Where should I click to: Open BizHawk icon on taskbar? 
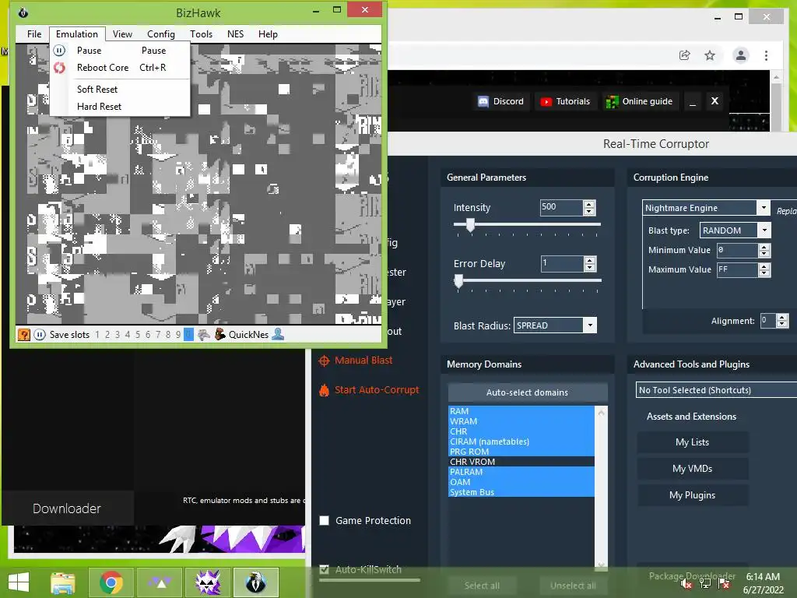[x=255, y=582]
